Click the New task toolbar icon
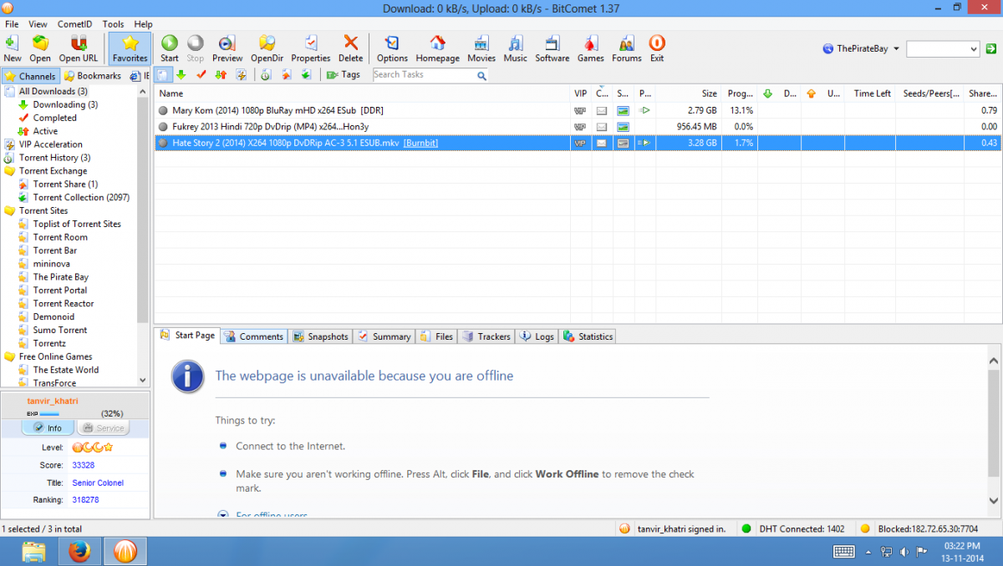This screenshot has width=1003, height=566. (13, 48)
